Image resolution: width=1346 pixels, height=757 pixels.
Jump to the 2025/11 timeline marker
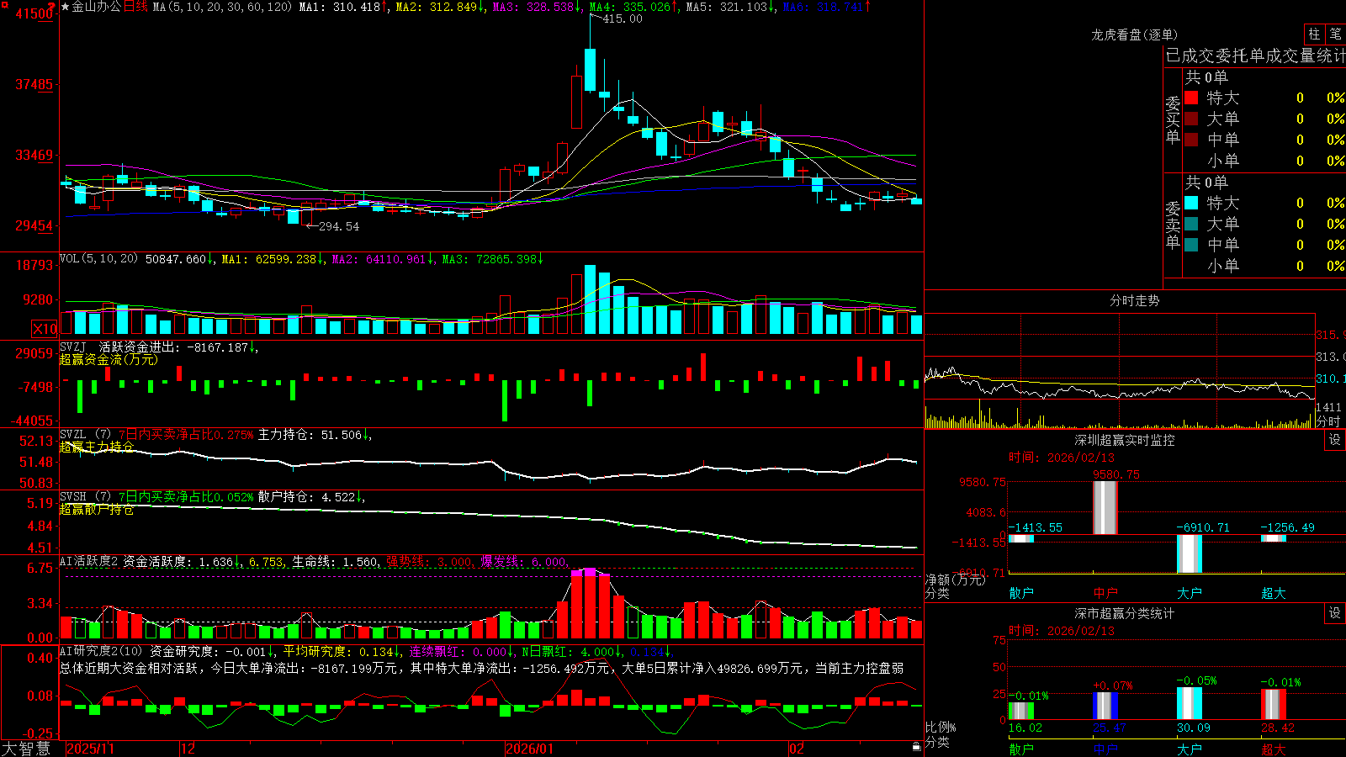90,749
